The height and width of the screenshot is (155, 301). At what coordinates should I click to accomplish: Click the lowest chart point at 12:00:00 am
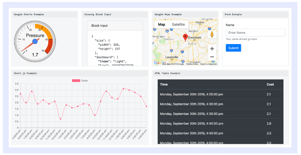click(x=60, y=119)
